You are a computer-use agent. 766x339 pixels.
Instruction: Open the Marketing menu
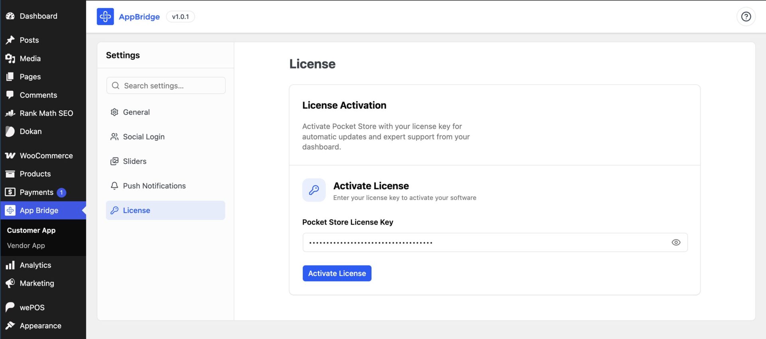tap(43, 283)
